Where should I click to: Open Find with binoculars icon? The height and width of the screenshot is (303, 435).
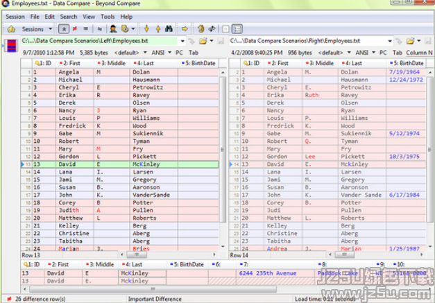click(169, 28)
